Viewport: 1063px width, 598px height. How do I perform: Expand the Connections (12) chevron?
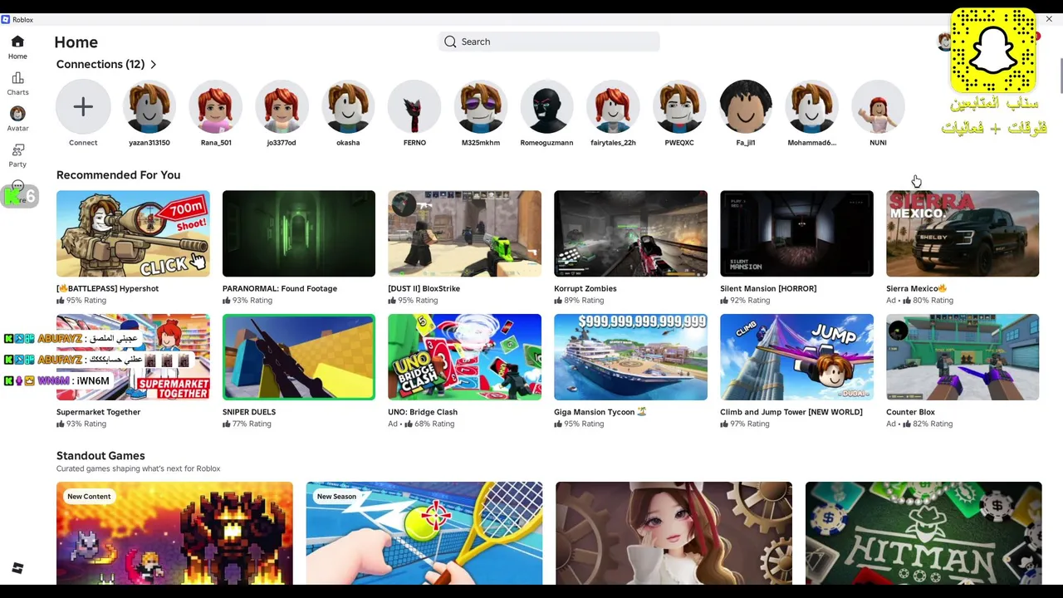click(x=153, y=64)
